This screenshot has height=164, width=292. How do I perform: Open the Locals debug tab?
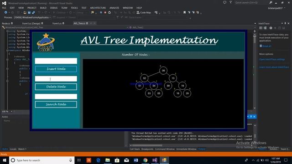pyautogui.click(x=13, y=149)
